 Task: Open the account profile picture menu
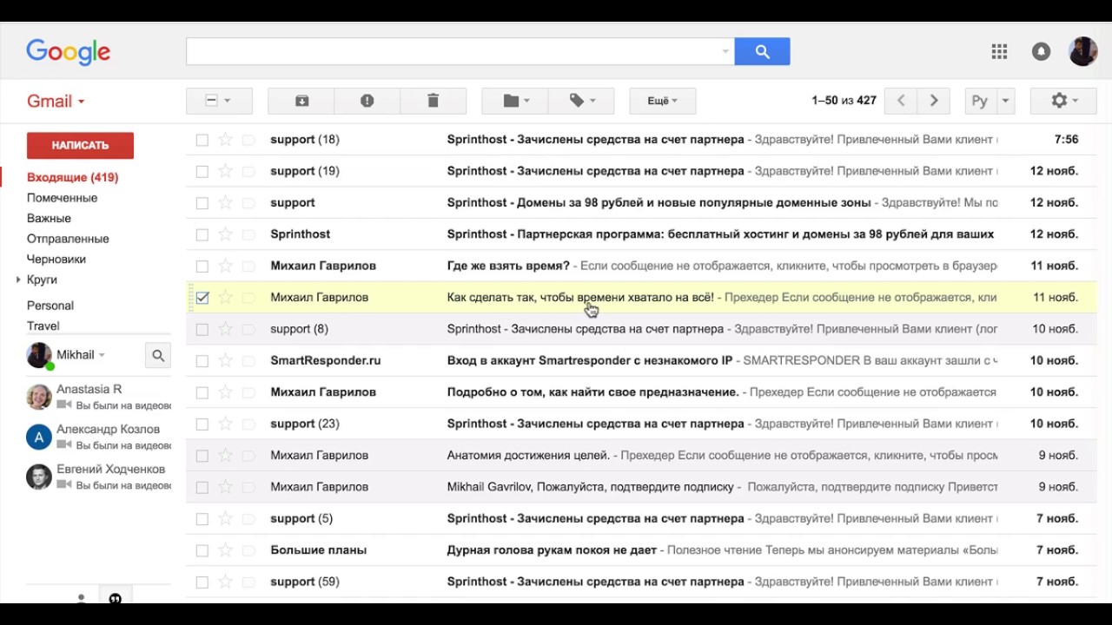pyautogui.click(x=1082, y=52)
